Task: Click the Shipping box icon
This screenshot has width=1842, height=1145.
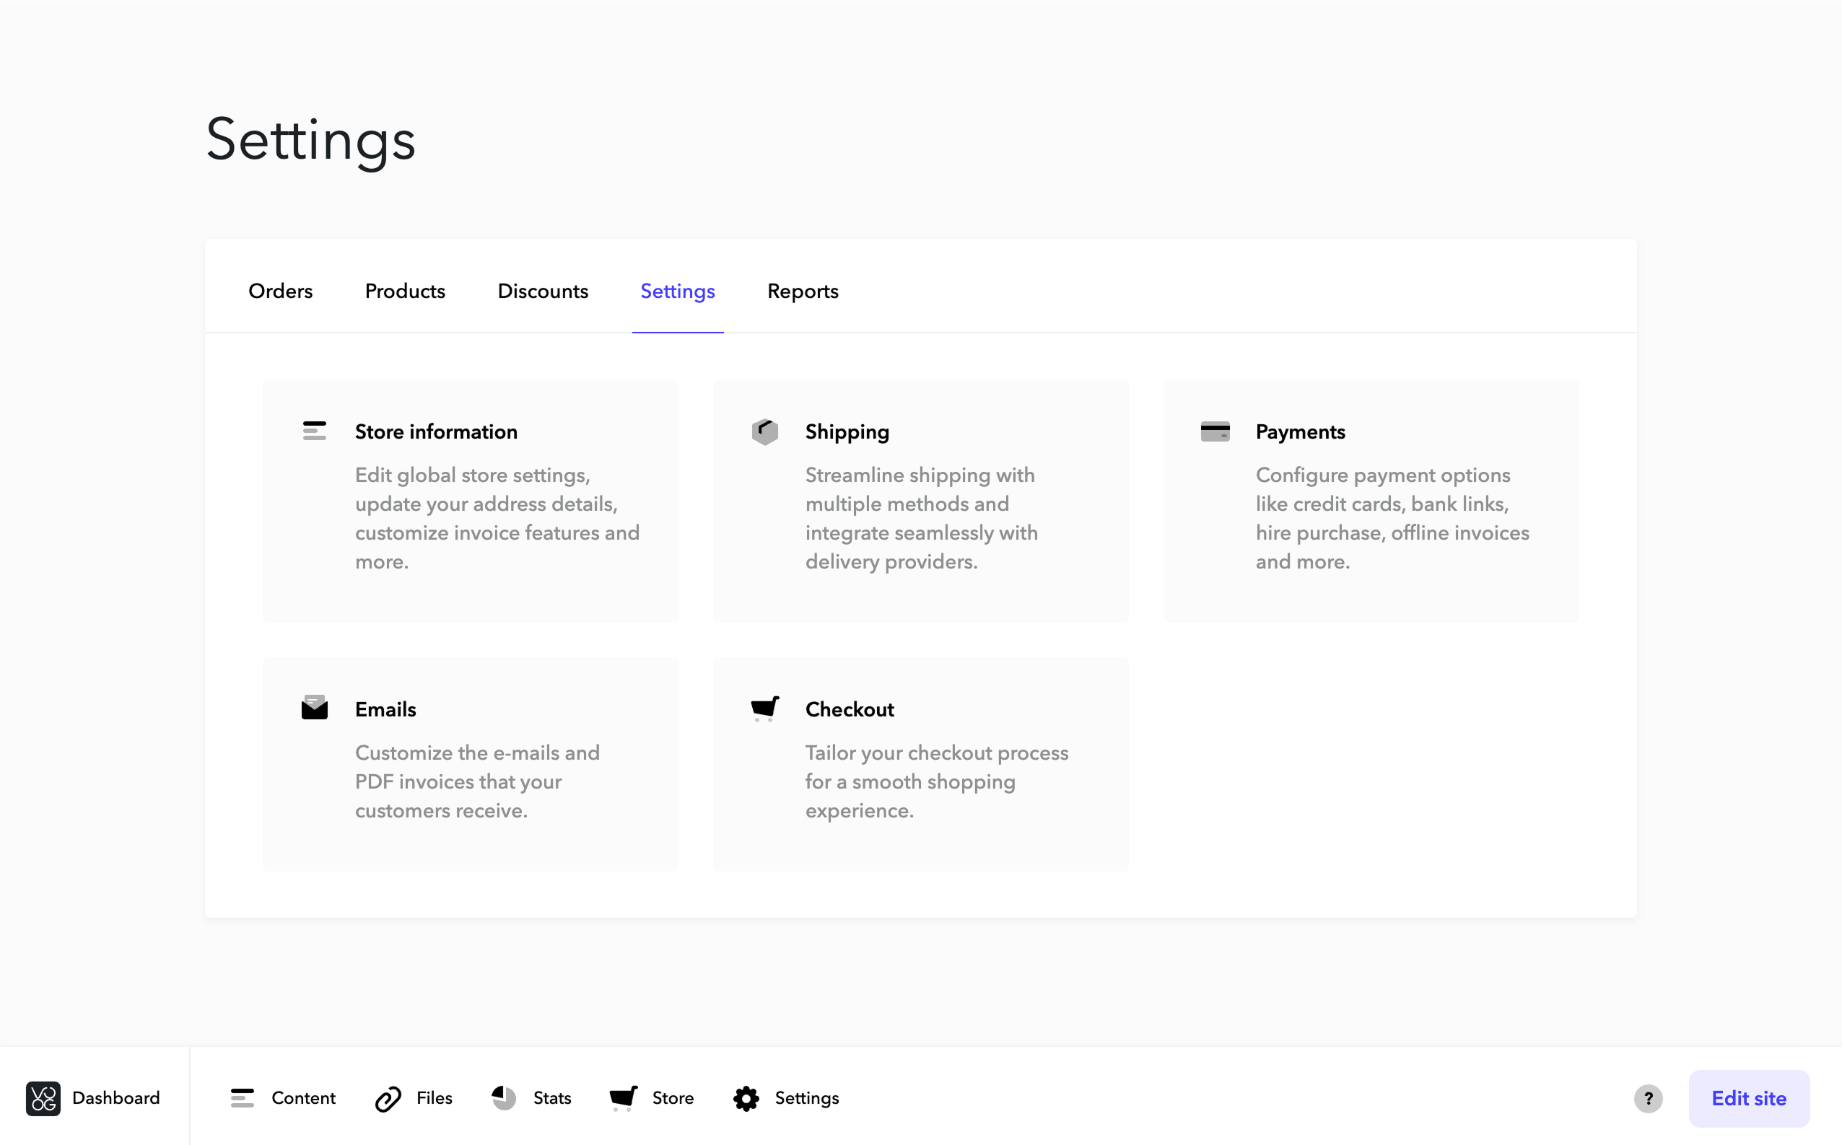Action: (764, 431)
